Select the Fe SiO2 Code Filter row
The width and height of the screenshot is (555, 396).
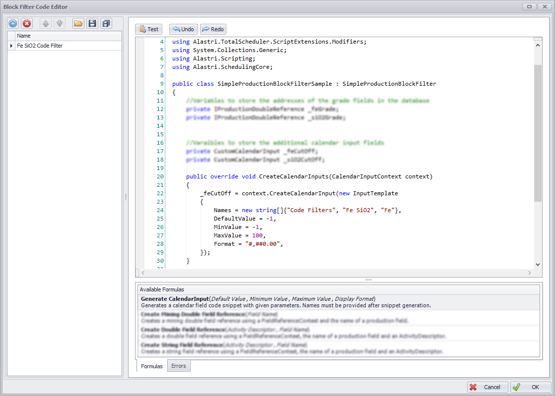point(40,46)
